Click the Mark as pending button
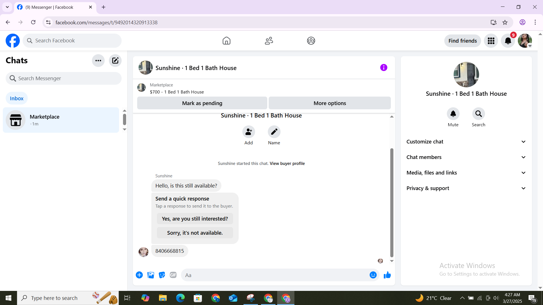This screenshot has height=305, width=543. pyautogui.click(x=202, y=103)
